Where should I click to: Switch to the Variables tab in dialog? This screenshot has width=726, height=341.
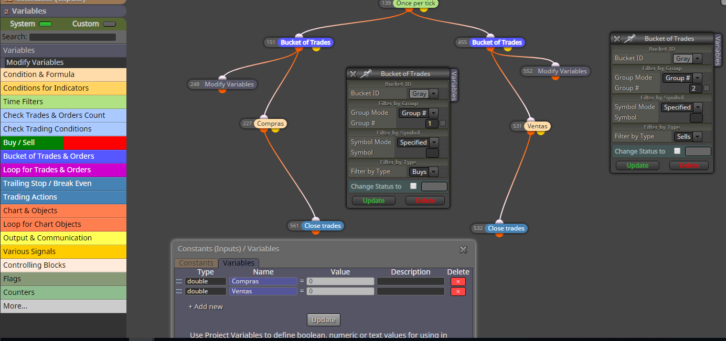pyautogui.click(x=239, y=263)
